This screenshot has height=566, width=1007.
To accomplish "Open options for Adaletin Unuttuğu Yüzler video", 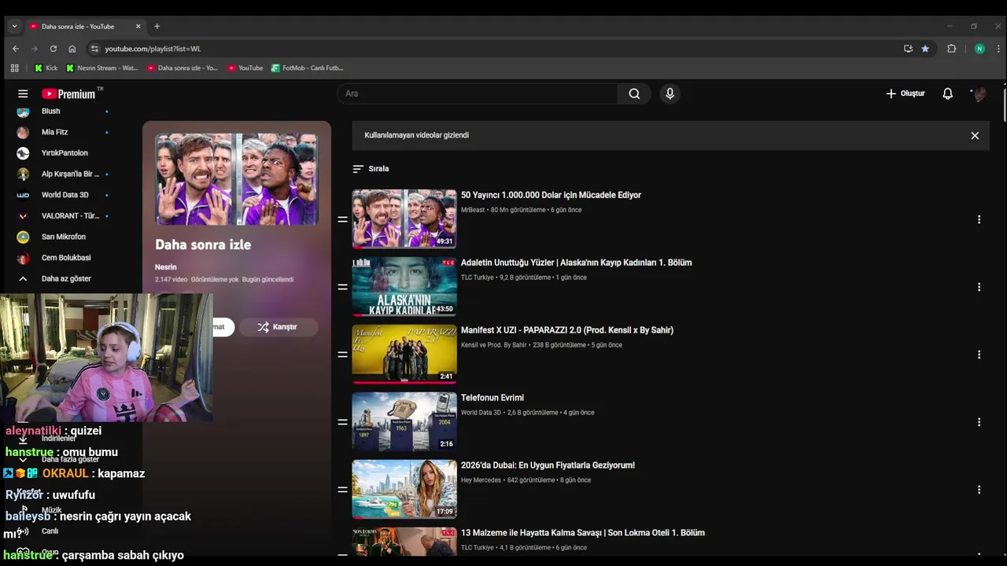I will pos(979,287).
